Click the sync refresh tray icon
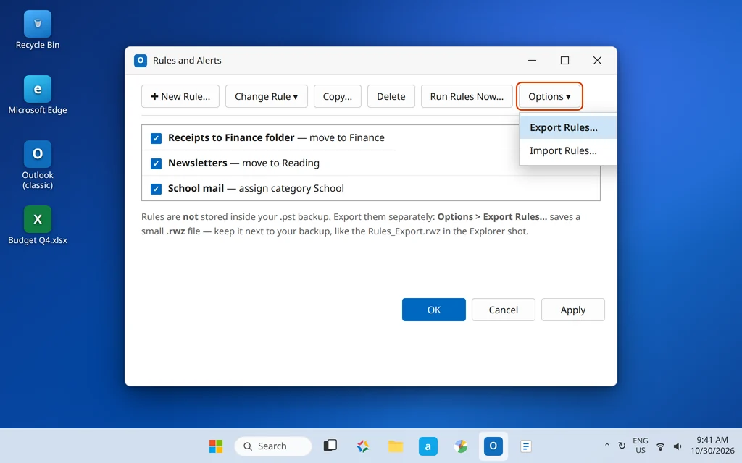This screenshot has width=742, height=463. click(x=622, y=446)
